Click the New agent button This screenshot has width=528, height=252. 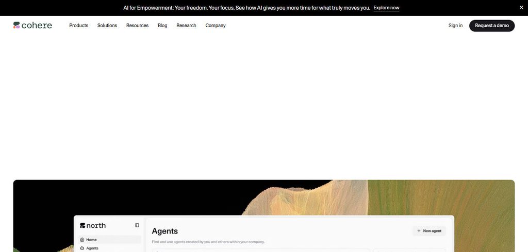pyautogui.click(x=429, y=231)
